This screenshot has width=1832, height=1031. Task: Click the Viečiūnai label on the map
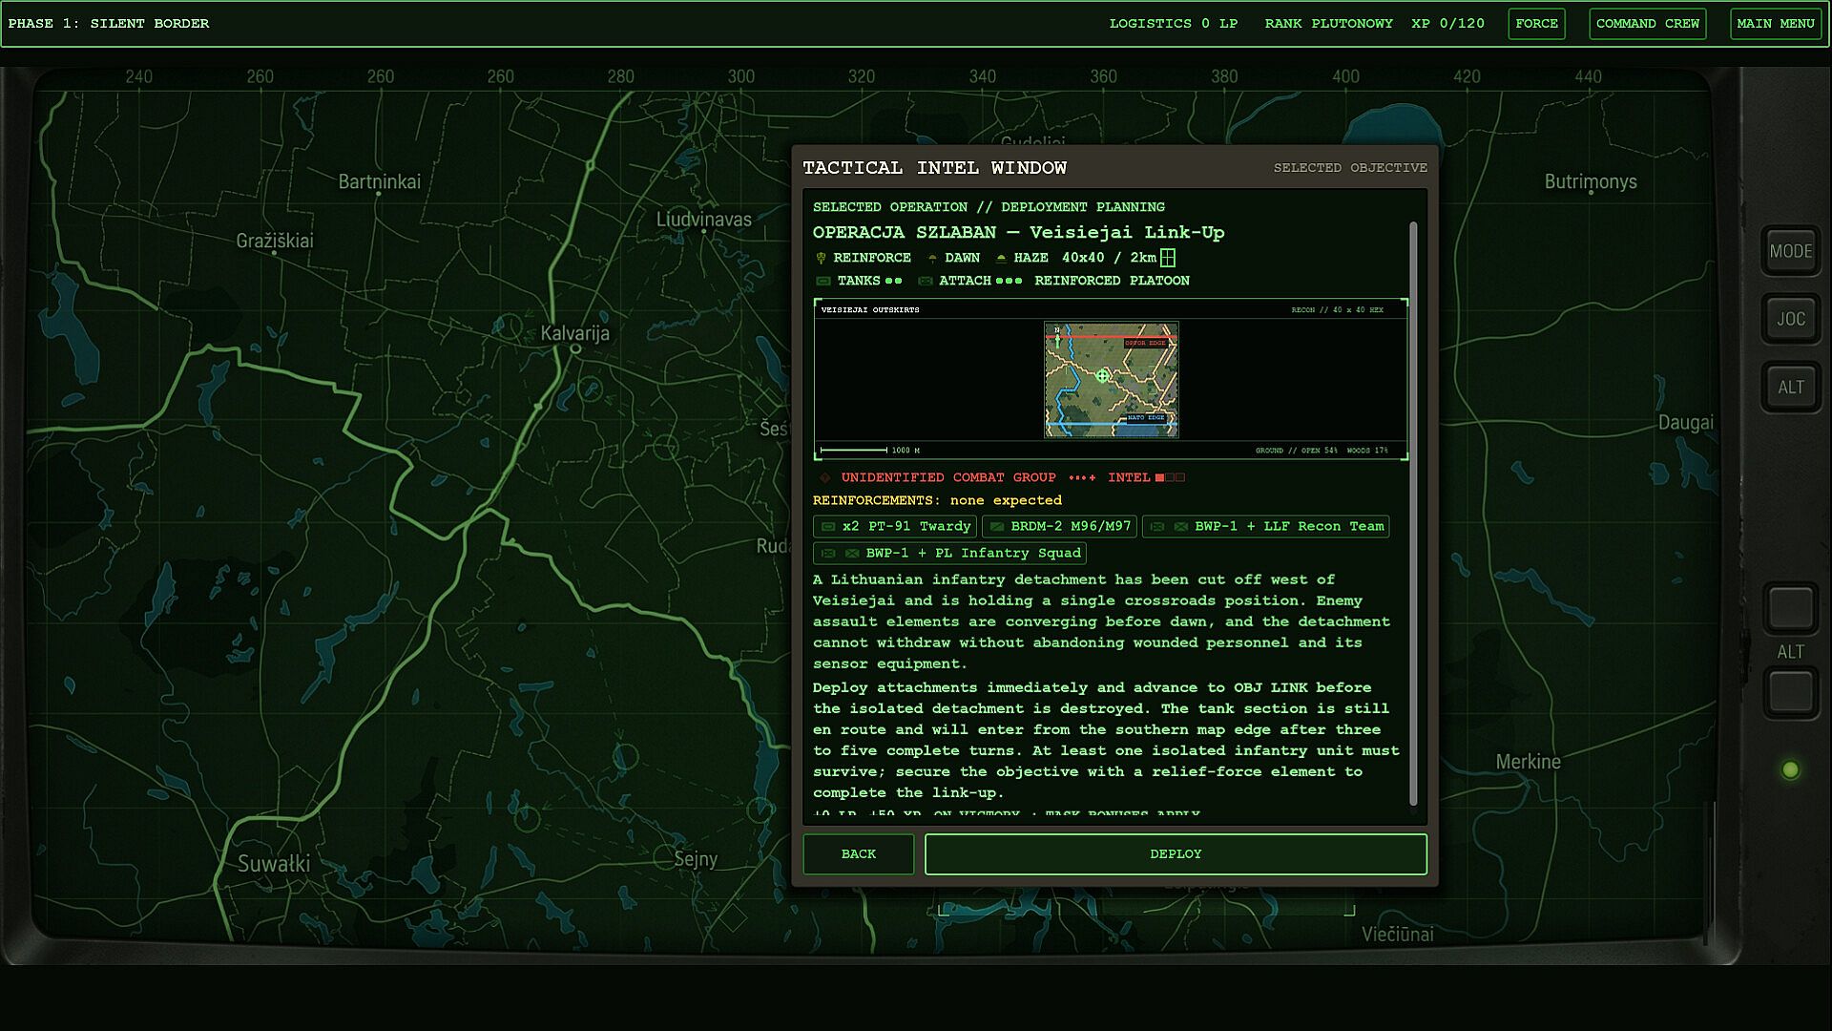(1397, 935)
